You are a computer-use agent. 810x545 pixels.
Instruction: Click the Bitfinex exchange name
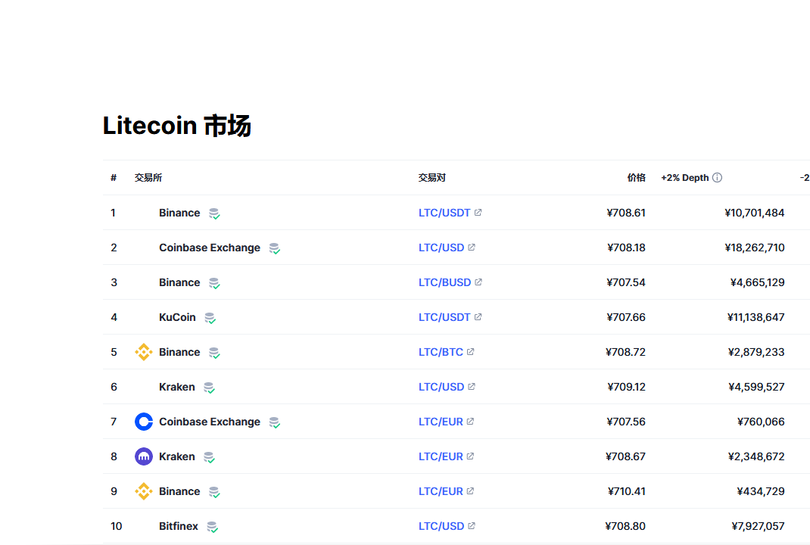tap(179, 526)
